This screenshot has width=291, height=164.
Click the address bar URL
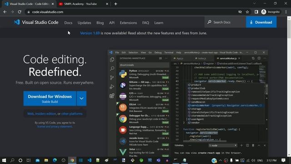tap(48, 12)
